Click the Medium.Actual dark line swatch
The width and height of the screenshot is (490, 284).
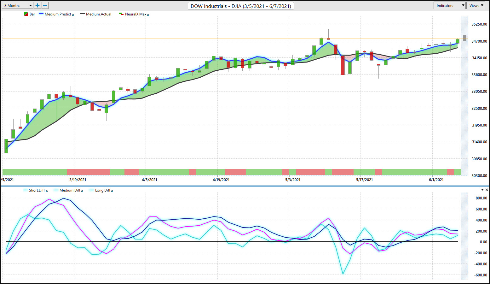click(82, 14)
